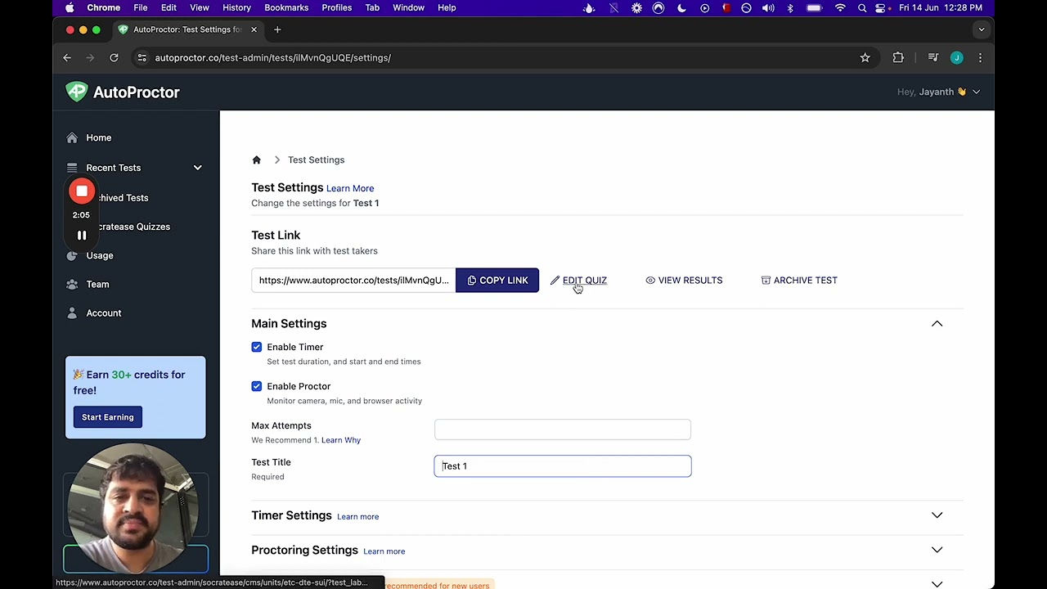1047x589 pixels.
Task: Open Bluetooth menu bar icon
Action: pos(790,7)
